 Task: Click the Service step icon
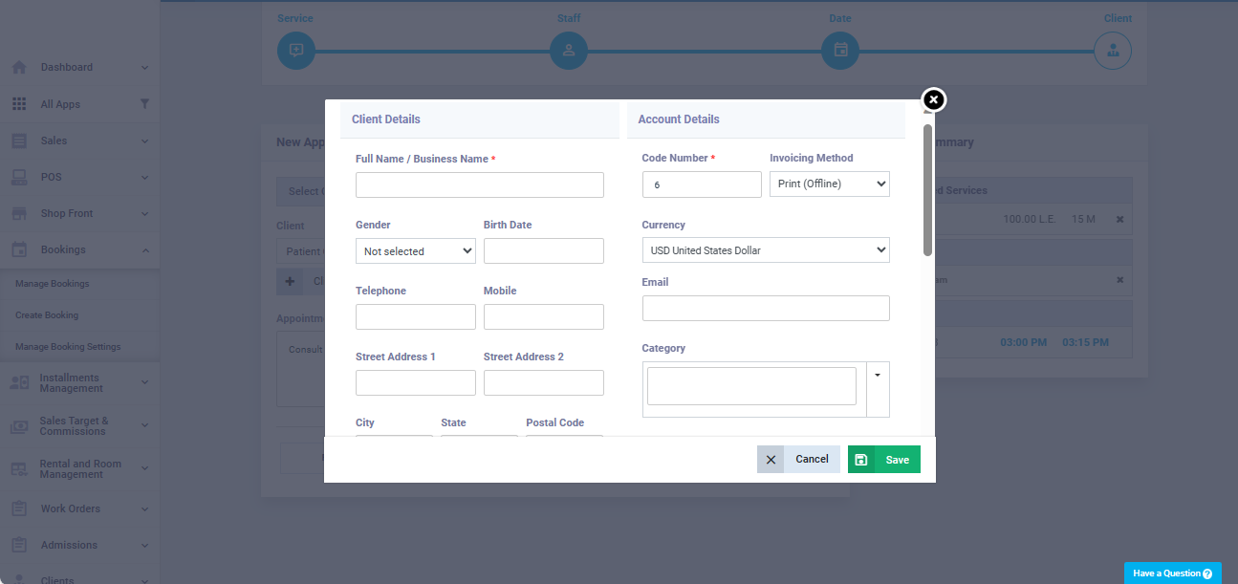coord(295,51)
